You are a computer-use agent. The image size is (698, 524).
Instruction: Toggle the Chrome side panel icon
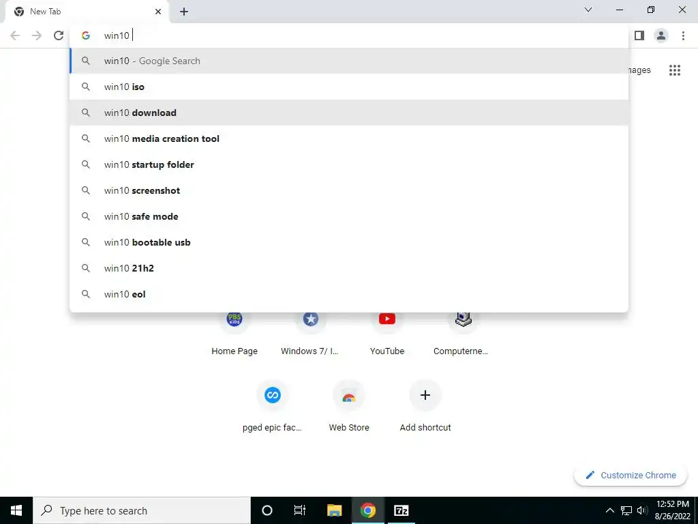pos(639,35)
